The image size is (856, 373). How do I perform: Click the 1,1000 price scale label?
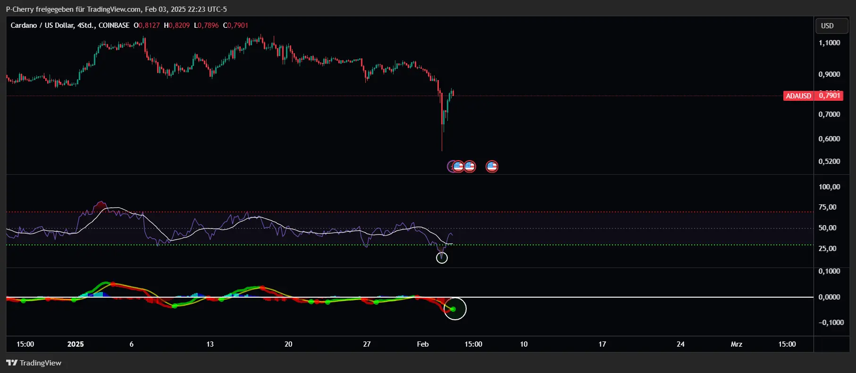(x=829, y=43)
